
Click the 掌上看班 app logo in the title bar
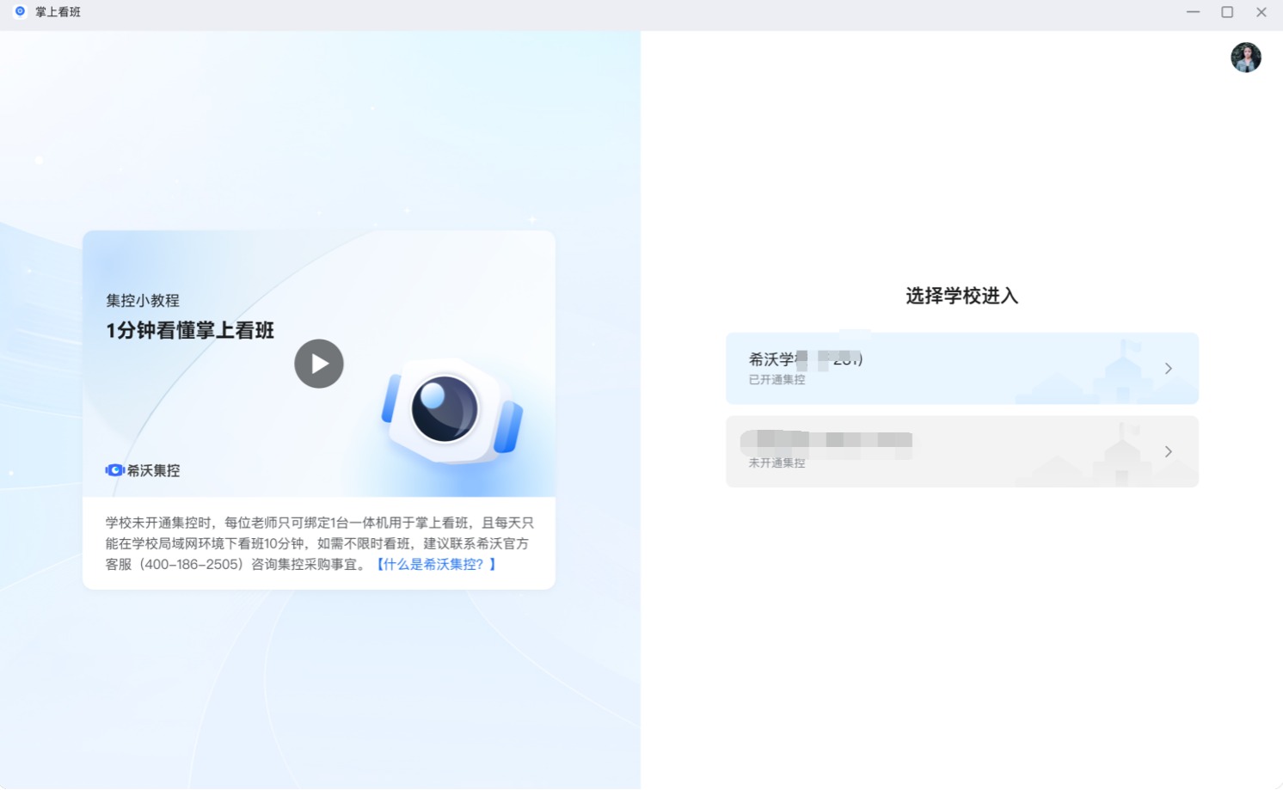click(20, 11)
